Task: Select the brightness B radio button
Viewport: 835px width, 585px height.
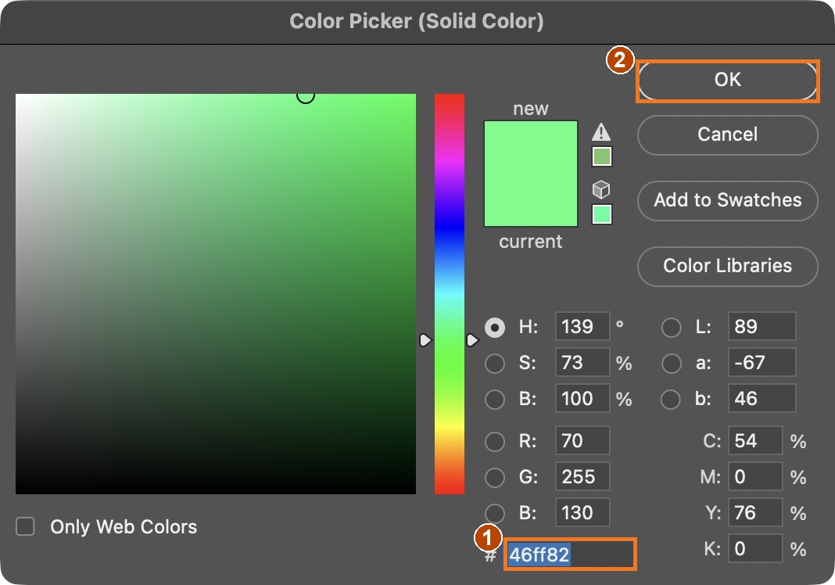Action: 495,399
